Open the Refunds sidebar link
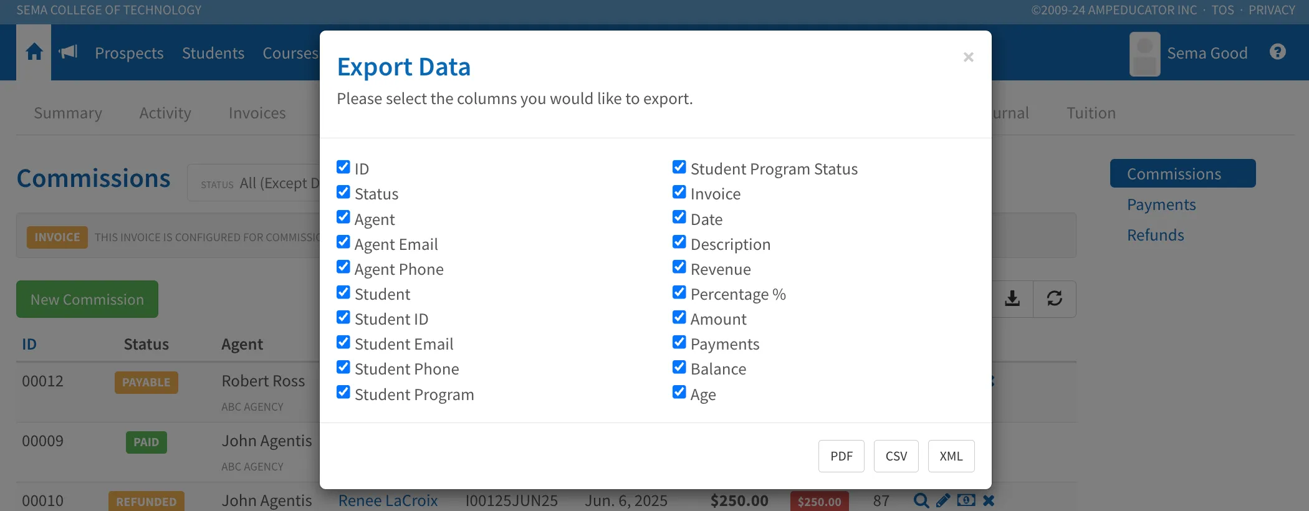Screen dimensions: 1309x511 pyautogui.click(x=1156, y=235)
